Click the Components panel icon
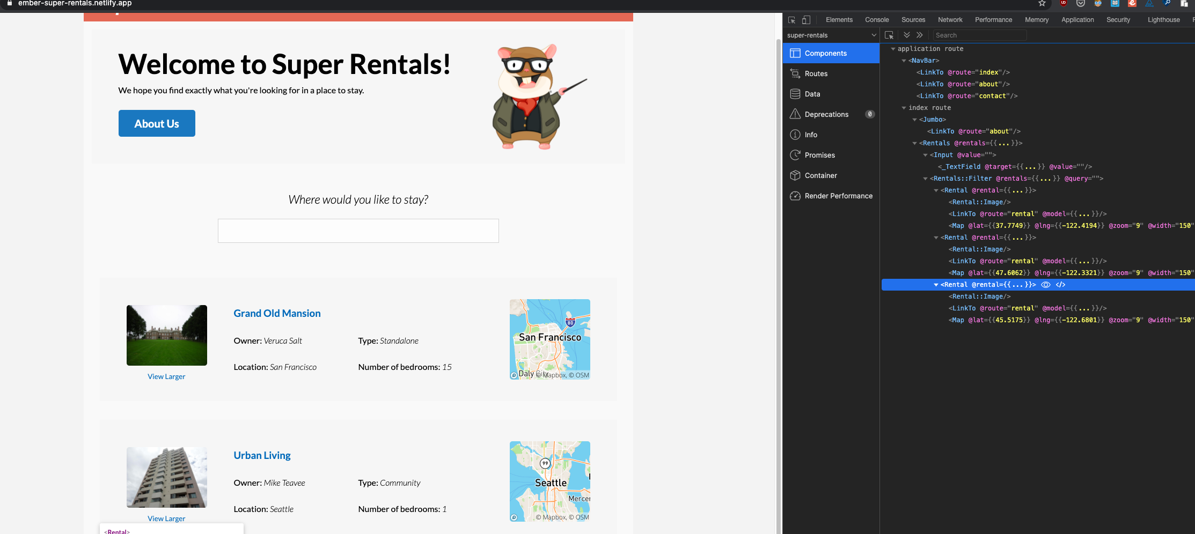The width and height of the screenshot is (1195, 534). tap(795, 53)
